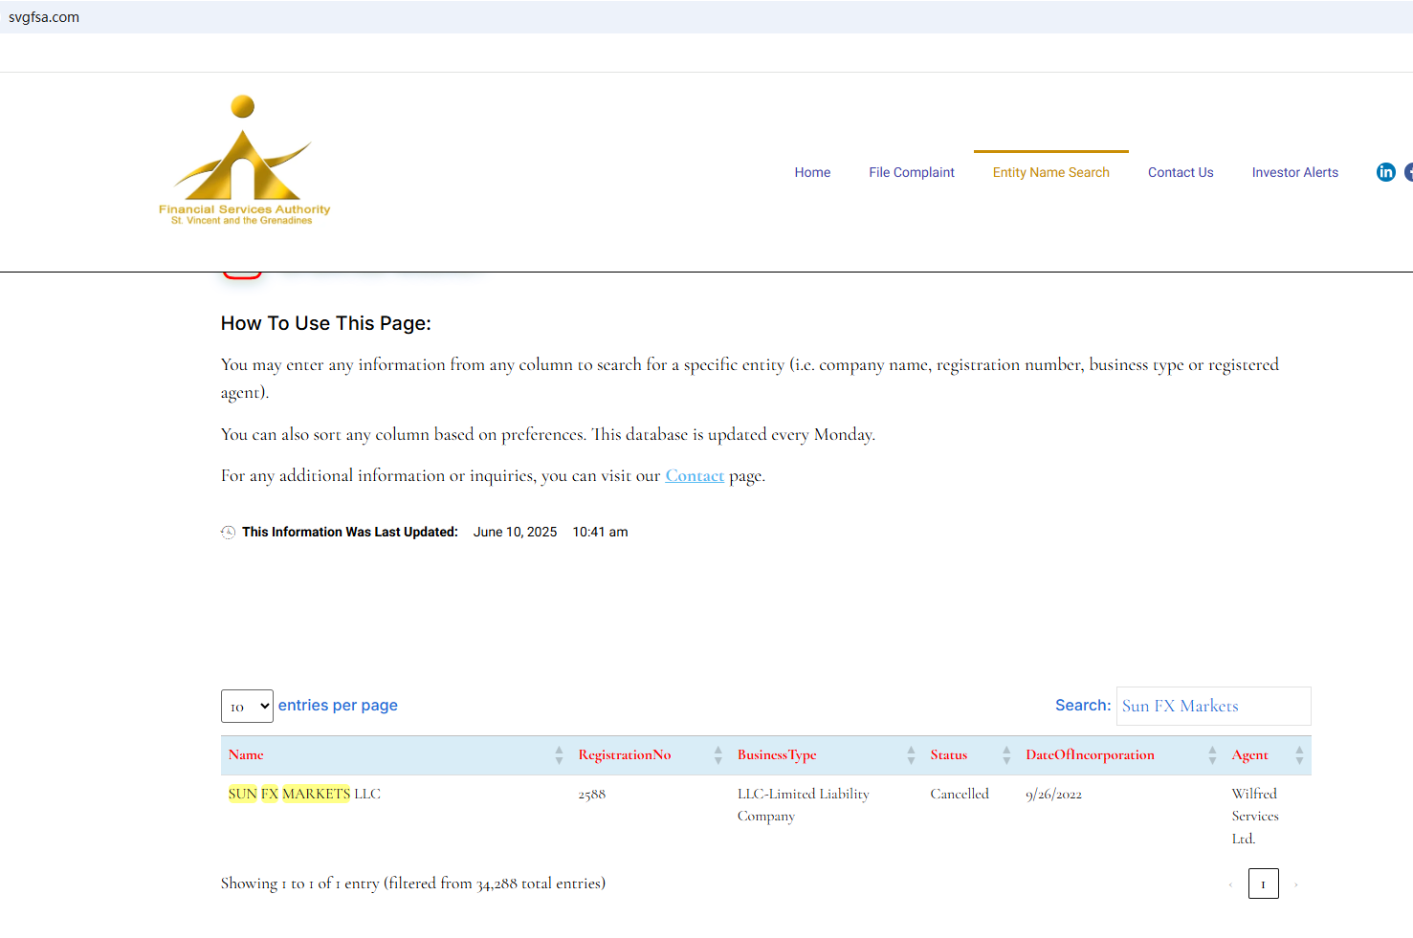Select the Entity Name Search tab

pos(1050,172)
